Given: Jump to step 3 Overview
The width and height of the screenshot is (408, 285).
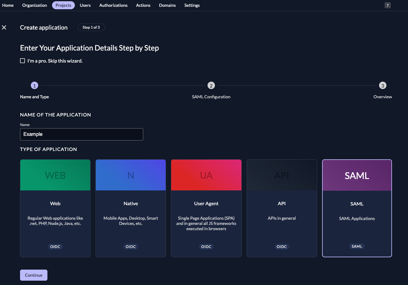Looking at the screenshot, I should pyautogui.click(x=382, y=85).
